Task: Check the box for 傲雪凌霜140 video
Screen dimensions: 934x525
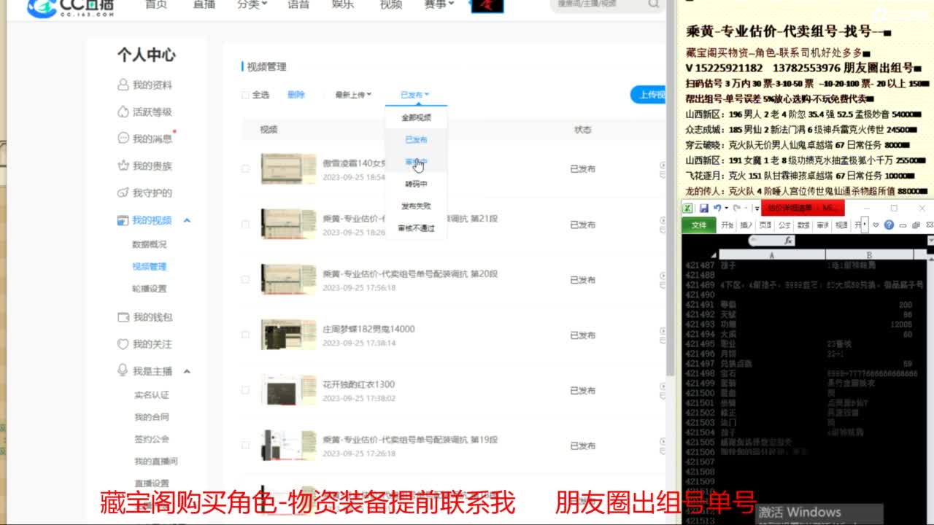Action: click(x=245, y=168)
